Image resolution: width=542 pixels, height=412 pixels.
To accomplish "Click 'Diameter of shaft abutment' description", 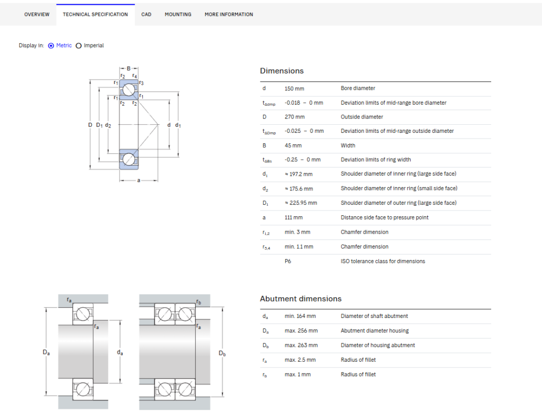I will pos(374,316).
